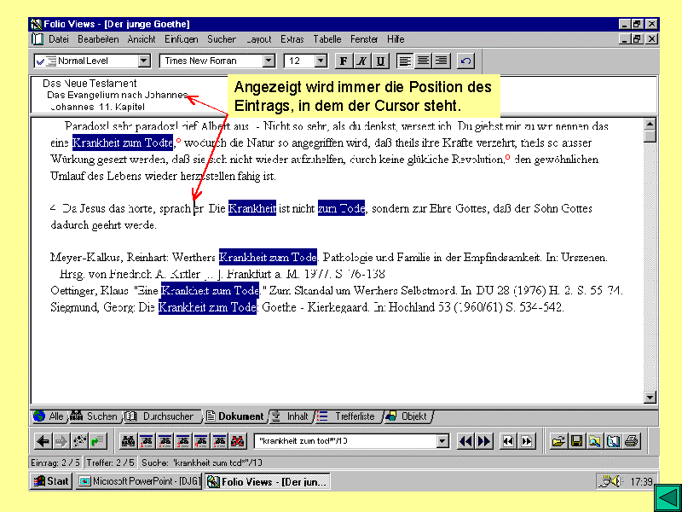The height and width of the screenshot is (512, 682).
Task: Click the back arrow navigation icon
Action: point(43,441)
